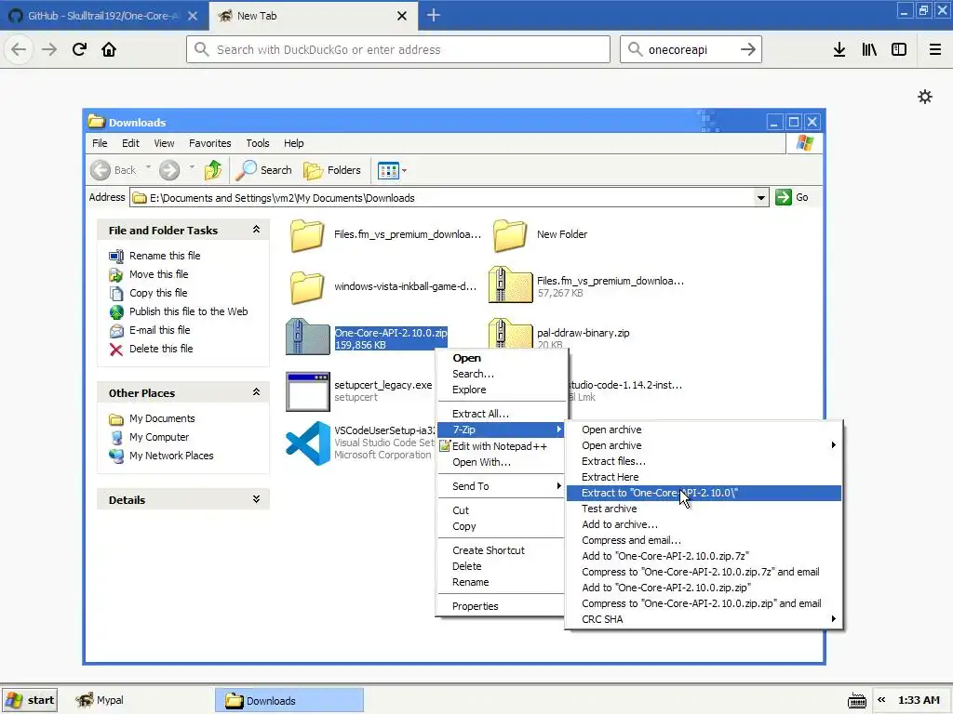
Task: Click Delete this file task link
Action: pos(161,349)
